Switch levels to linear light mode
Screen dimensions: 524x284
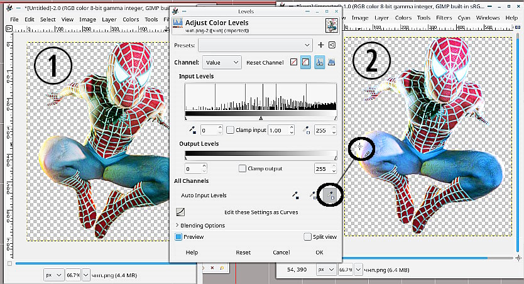293,62
